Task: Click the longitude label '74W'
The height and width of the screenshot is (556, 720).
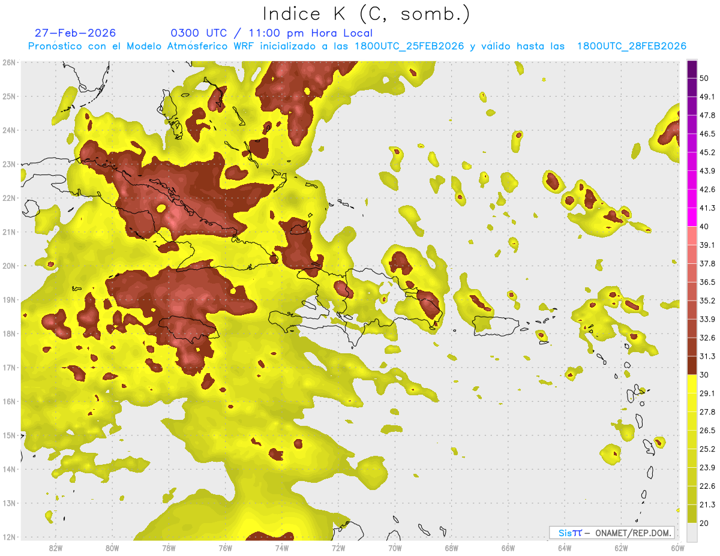Action: click(282, 548)
